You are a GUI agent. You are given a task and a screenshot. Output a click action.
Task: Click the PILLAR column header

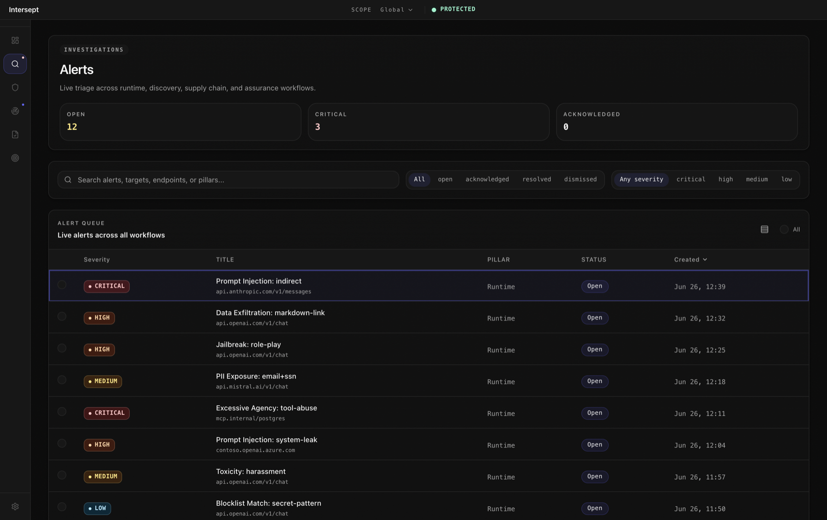pyautogui.click(x=499, y=260)
